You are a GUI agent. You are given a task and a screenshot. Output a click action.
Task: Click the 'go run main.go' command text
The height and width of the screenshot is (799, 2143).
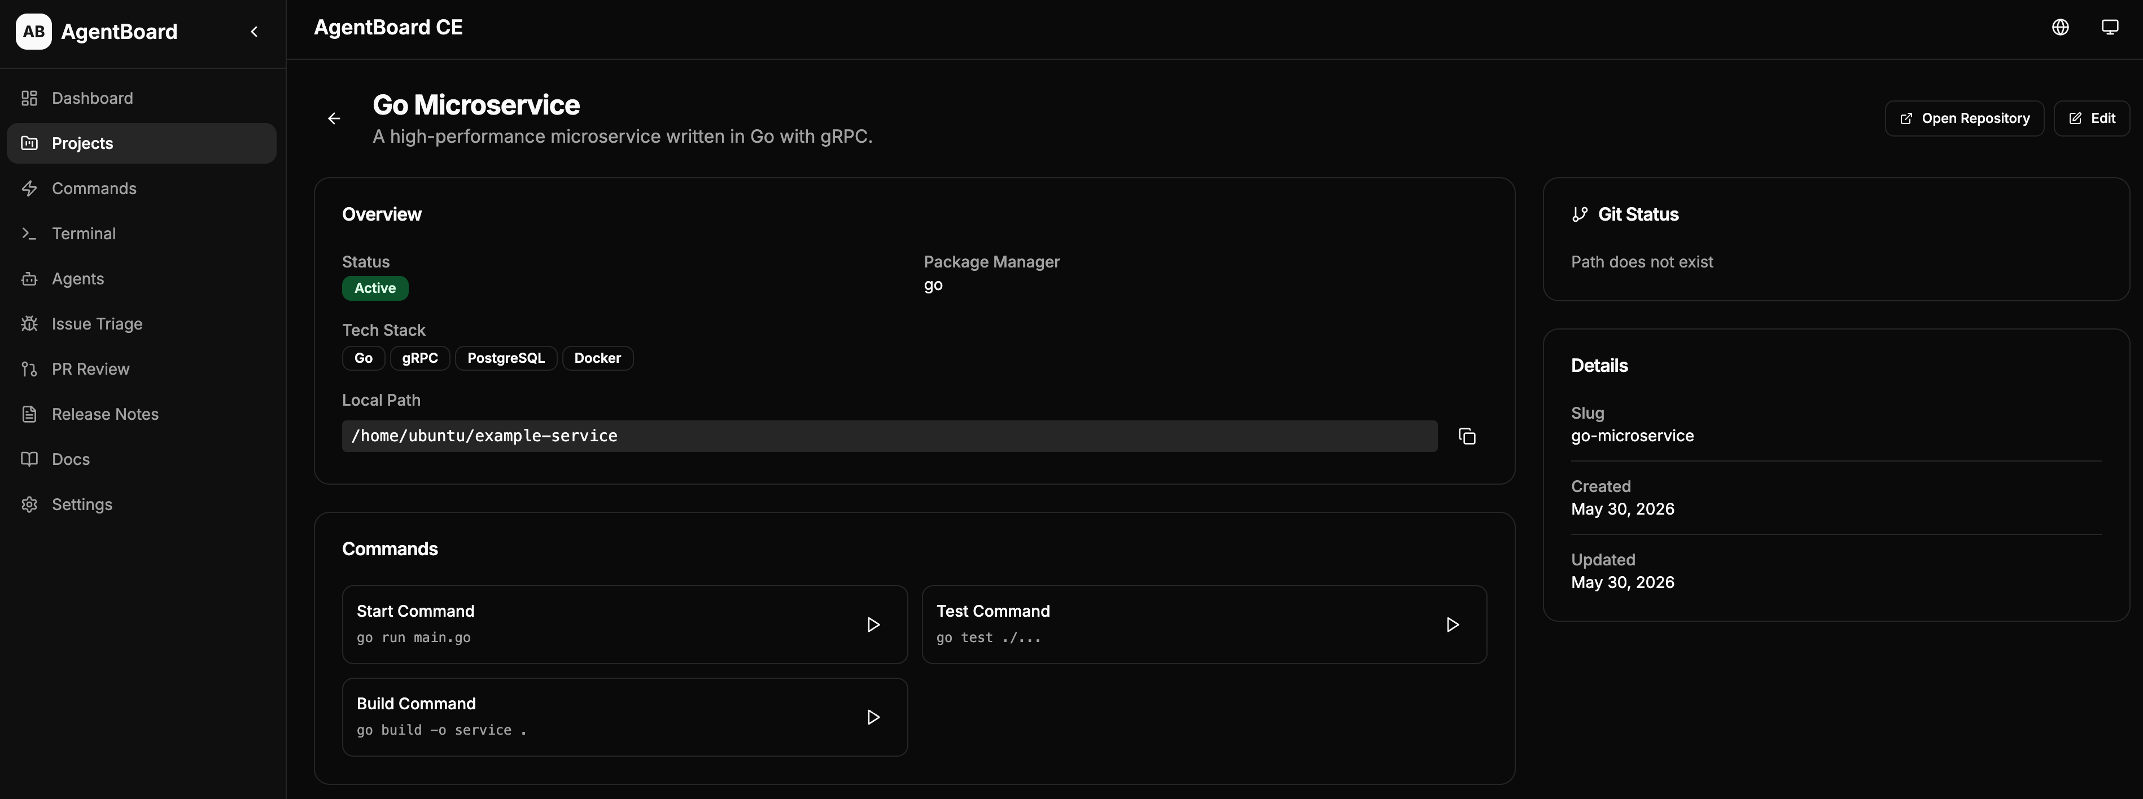tap(413, 638)
